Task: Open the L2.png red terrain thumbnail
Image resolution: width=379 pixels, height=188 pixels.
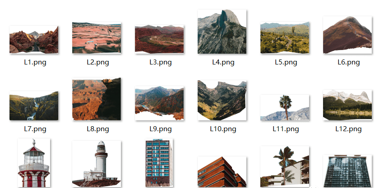Action: point(97,38)
